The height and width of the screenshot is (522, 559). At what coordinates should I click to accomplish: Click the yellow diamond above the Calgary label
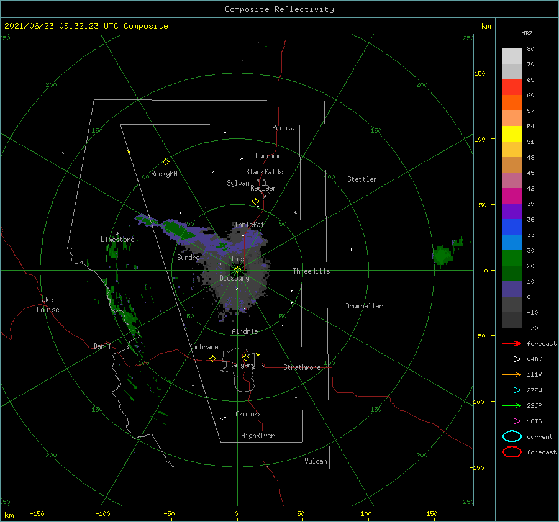pos(245,358)
